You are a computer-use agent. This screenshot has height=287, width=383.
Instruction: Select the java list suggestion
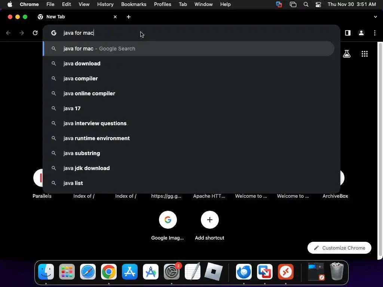(x=189, y=183)
